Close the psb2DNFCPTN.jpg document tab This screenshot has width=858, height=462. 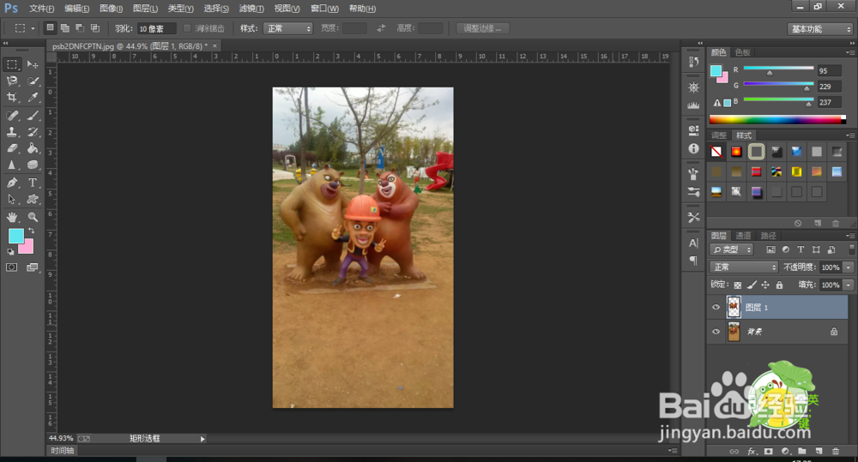tap(214, 46)
